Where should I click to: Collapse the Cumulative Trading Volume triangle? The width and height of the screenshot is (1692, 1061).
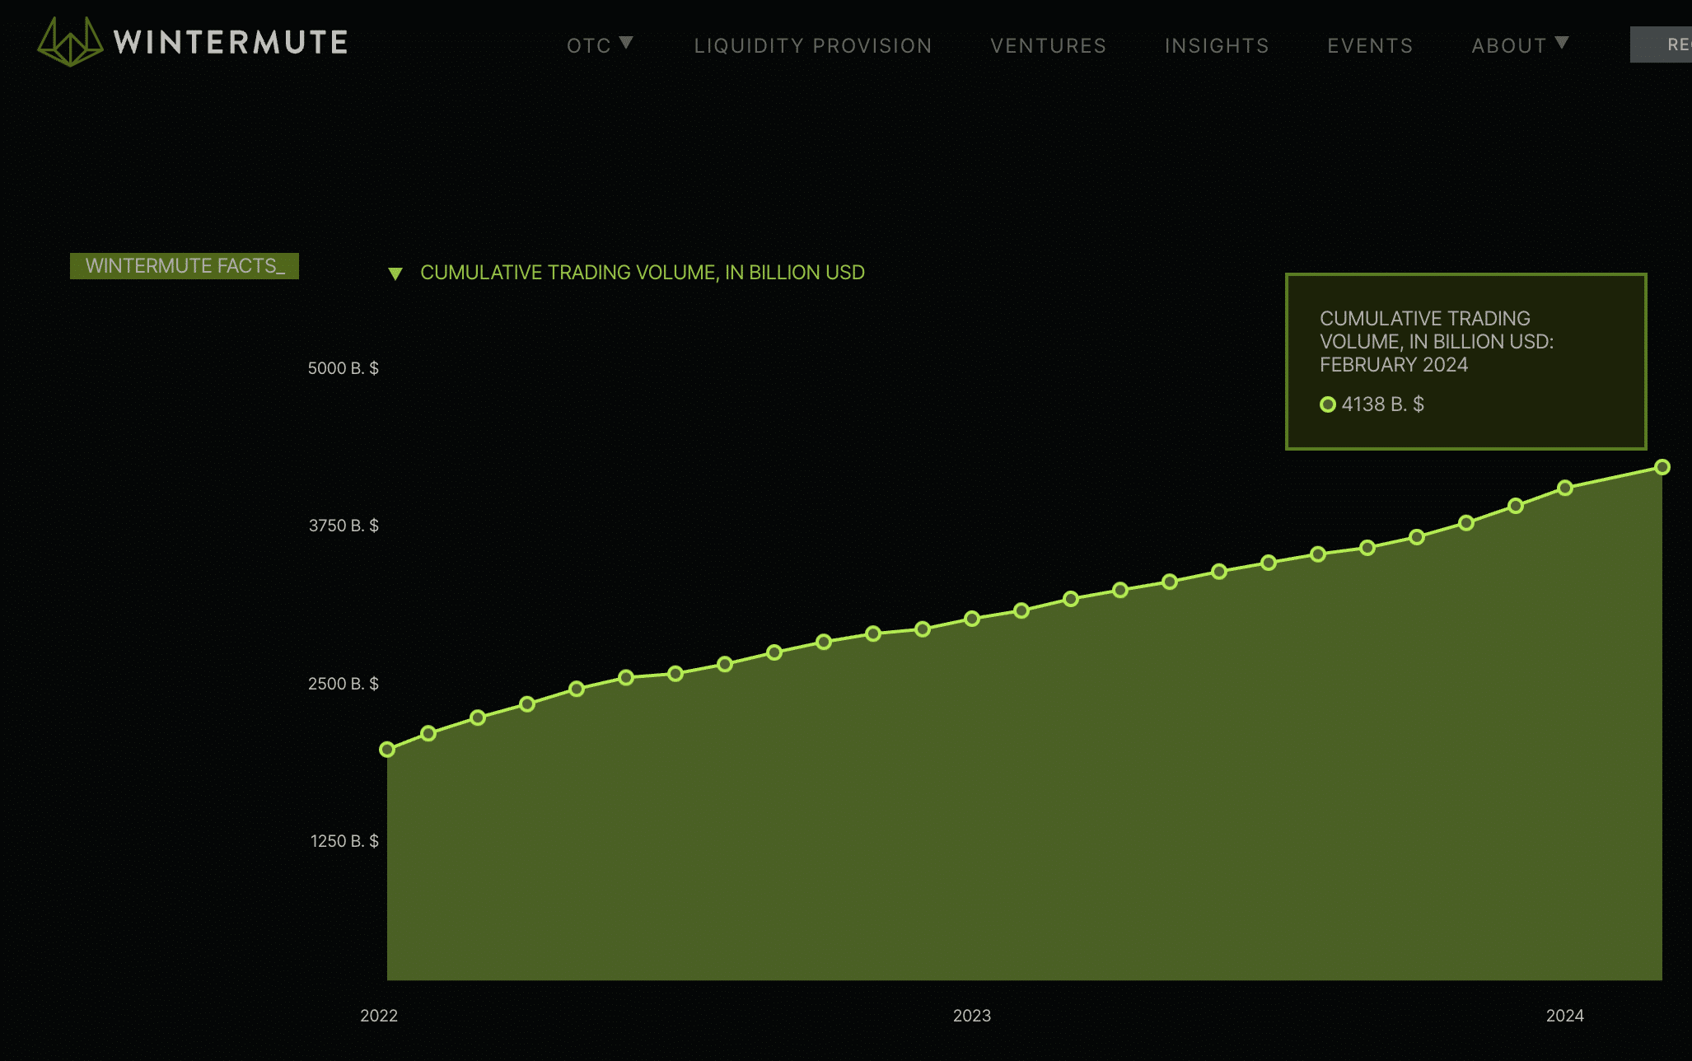[395, 273]
